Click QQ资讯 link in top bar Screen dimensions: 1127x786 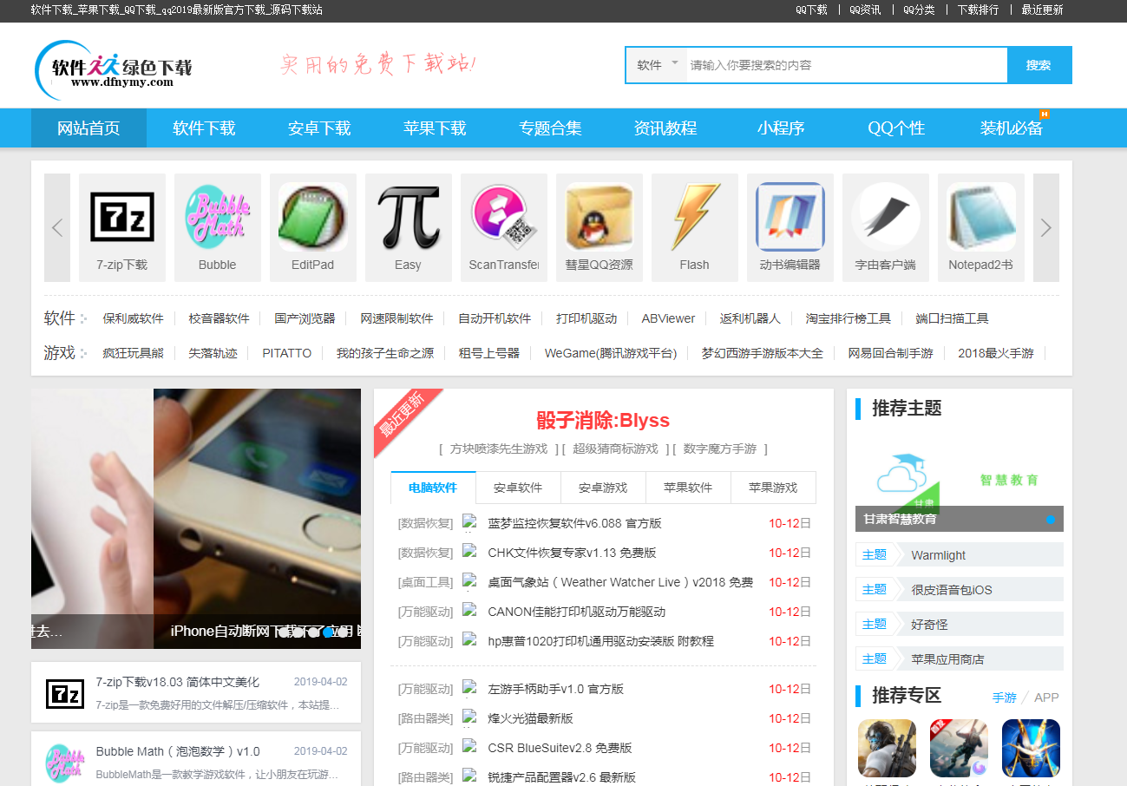pyautogui.click(x=865, y=10)
